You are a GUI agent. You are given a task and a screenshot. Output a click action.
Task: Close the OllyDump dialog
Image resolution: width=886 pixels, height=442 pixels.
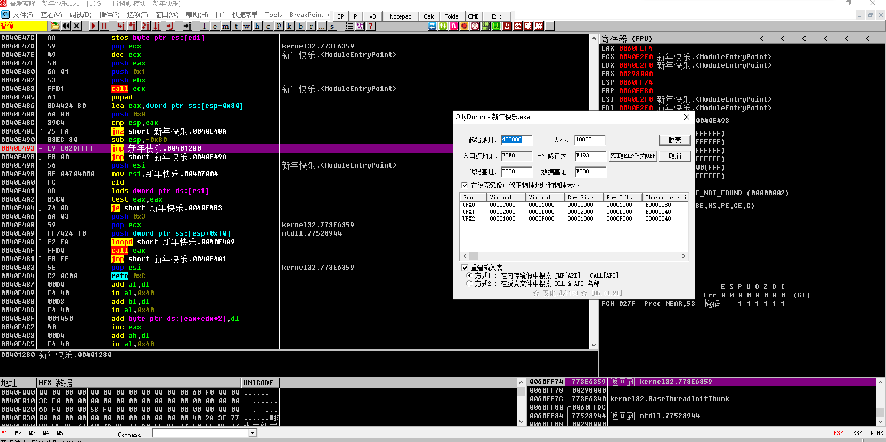(686, 117)
